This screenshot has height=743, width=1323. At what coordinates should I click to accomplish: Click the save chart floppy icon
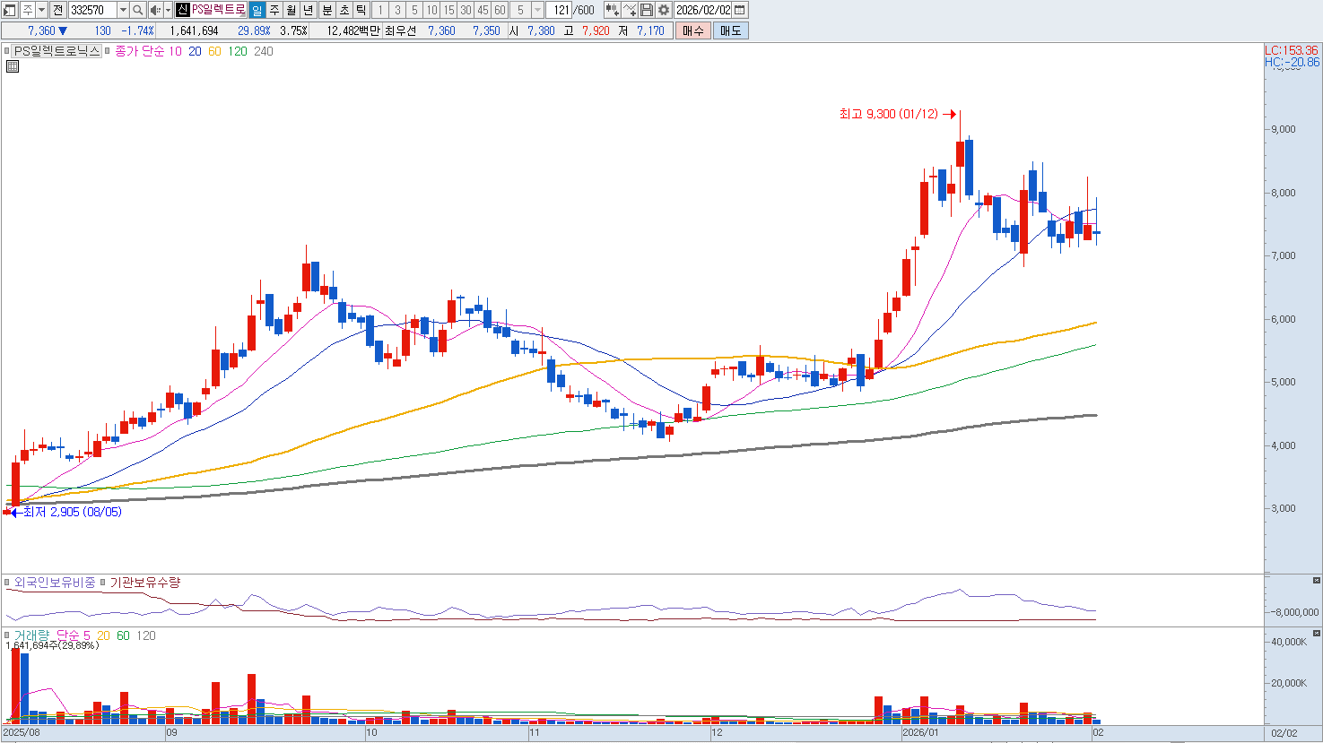tap(647, 10)
